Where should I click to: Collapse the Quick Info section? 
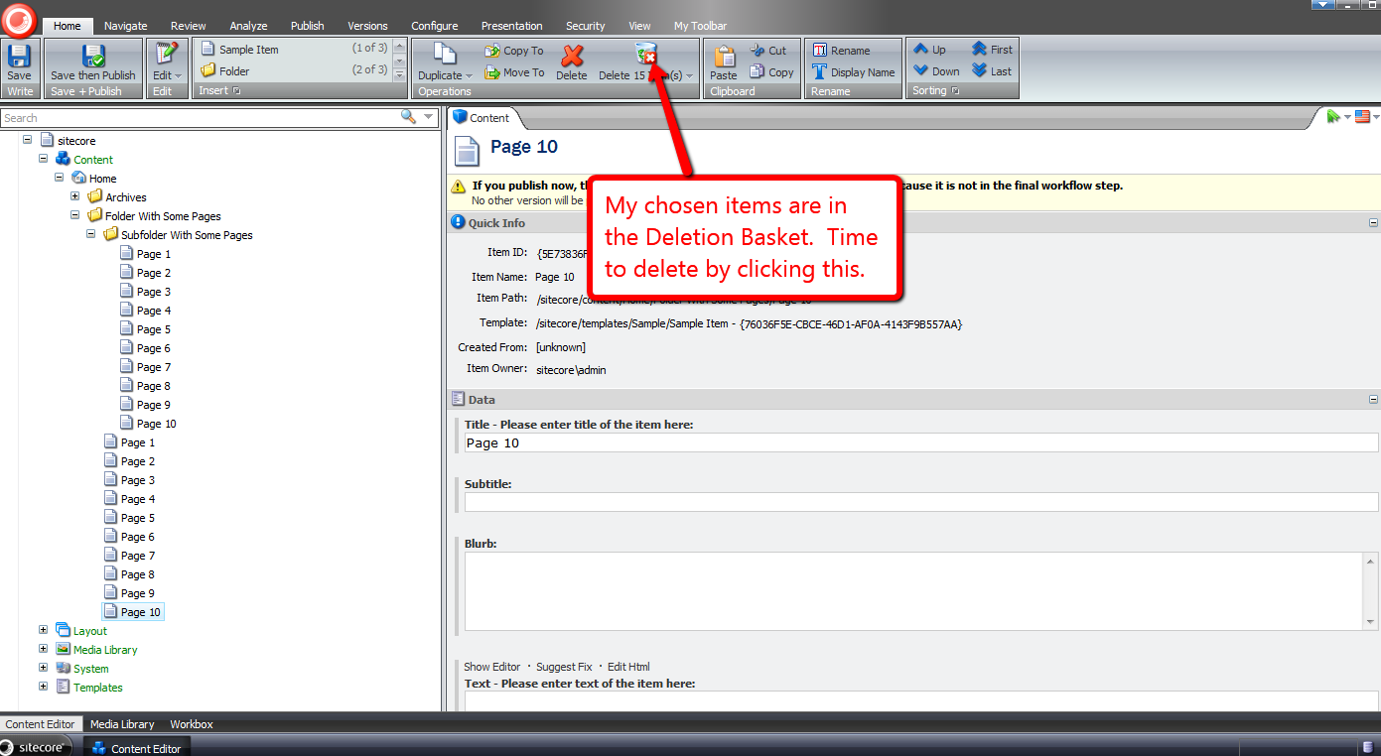pos(1373,223)
